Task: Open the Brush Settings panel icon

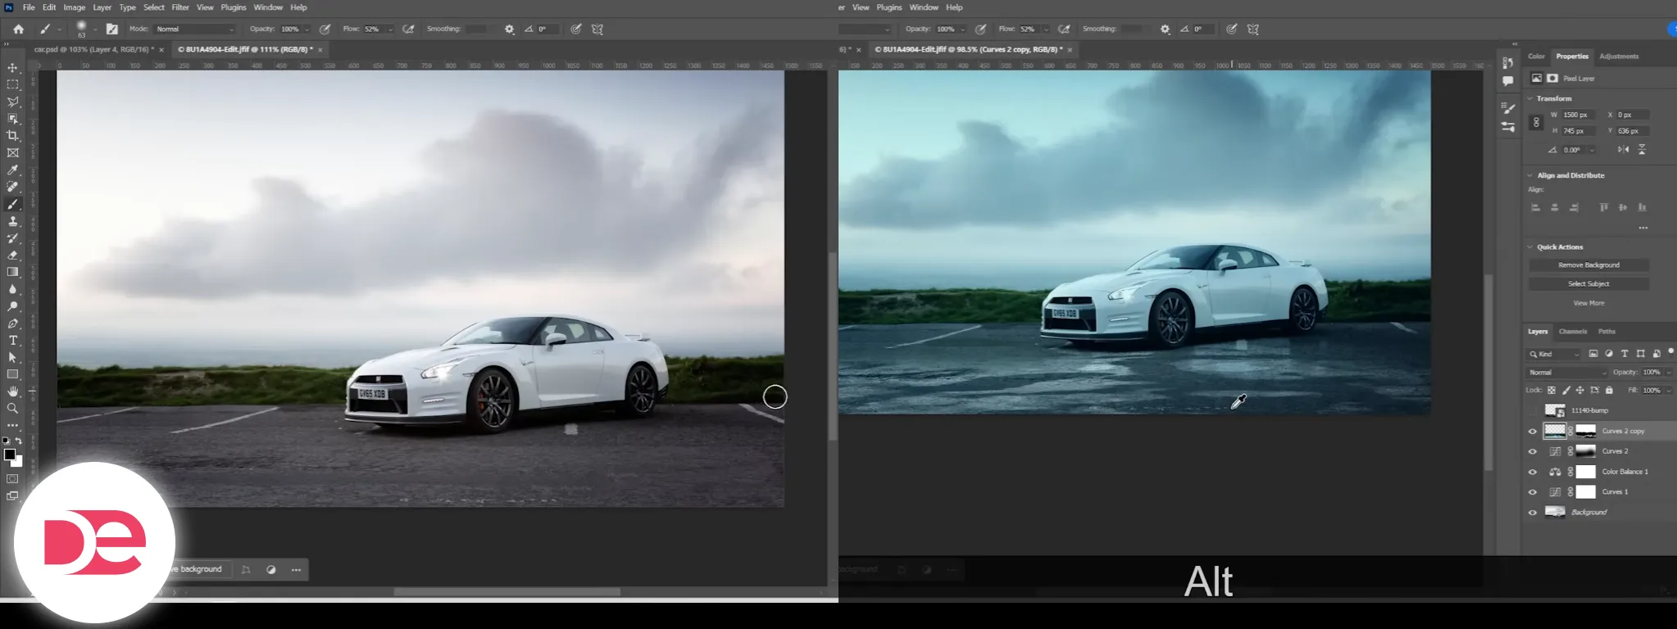Action: tap(1507, 108)
